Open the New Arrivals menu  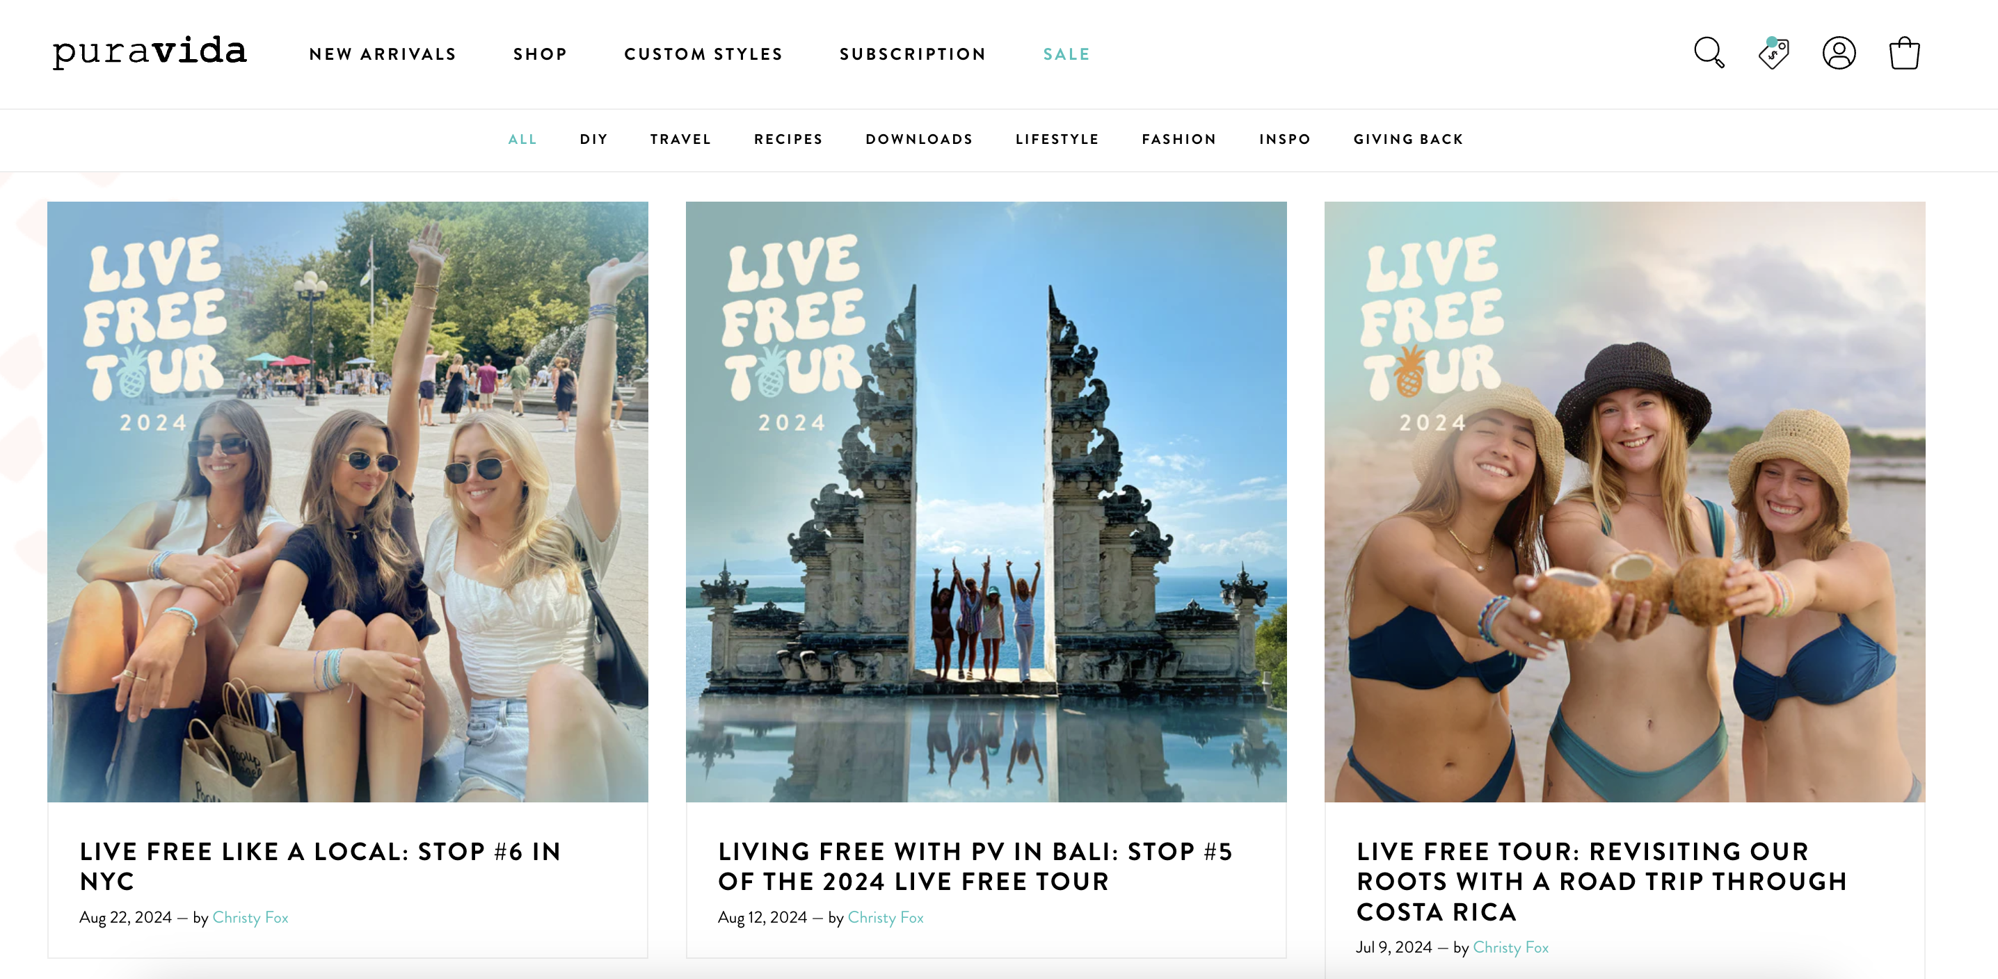(383, 54)
